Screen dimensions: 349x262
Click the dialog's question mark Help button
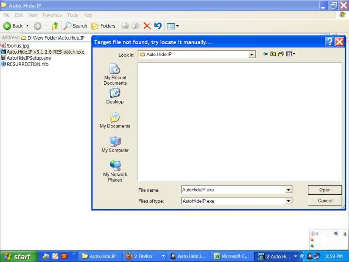tap(330, 41)
